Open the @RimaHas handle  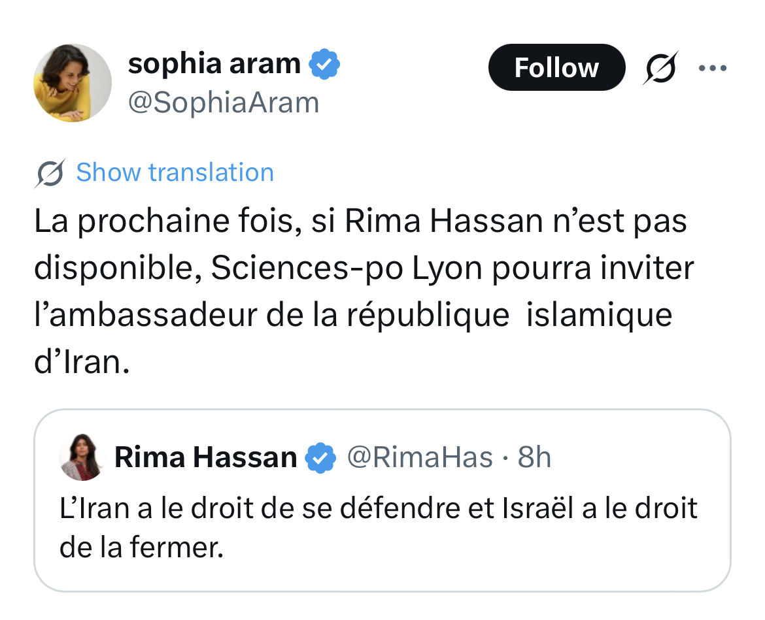click(x=418, y=457)
